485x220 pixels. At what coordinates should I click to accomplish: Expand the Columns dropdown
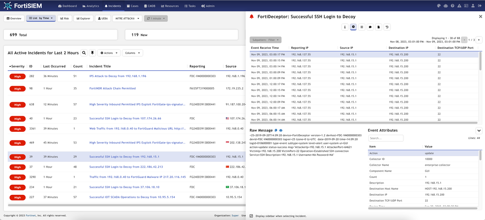click(x=133, y=53)
